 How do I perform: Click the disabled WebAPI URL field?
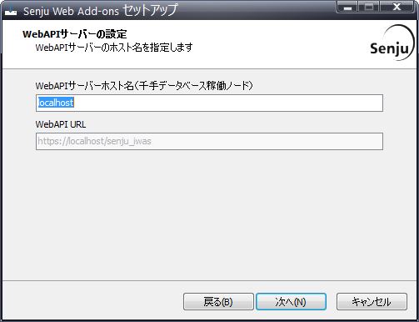tap(209, 141)
